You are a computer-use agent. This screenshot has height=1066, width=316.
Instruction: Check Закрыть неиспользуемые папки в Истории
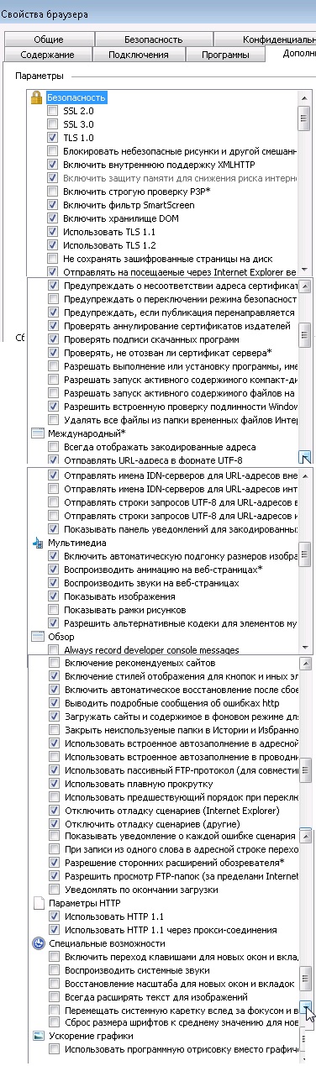click(x=54, y=730)
